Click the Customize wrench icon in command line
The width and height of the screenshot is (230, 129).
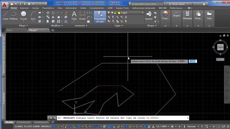(x=55, y=118)
